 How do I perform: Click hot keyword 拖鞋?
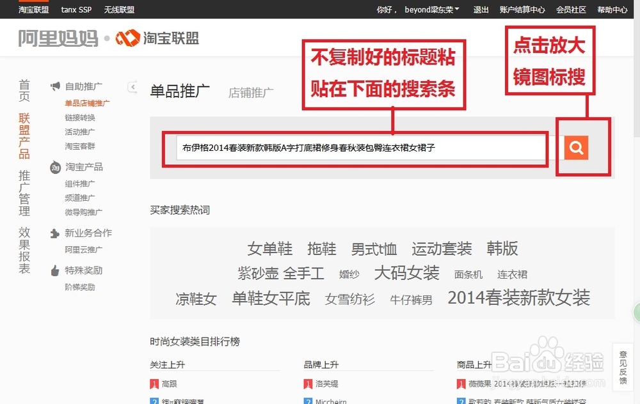pos(322,249)
